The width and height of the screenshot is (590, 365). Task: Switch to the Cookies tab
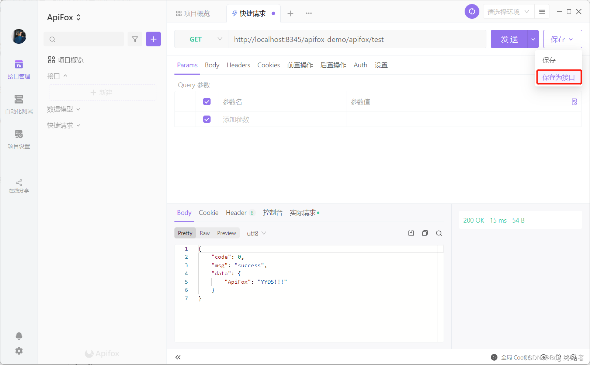(x=268, y=65)
